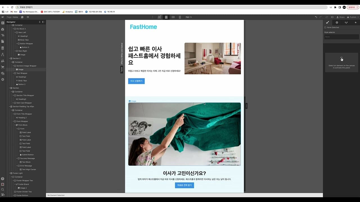This screenshot has height=202, width=360.
Task: Open the code export icon
Action: [332, 17]
